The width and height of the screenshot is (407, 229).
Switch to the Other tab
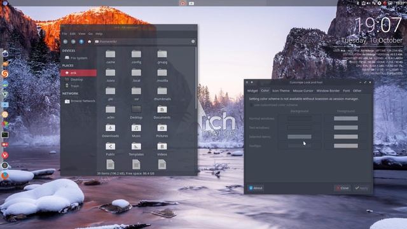pyautogui.click(x=357, y=90)
